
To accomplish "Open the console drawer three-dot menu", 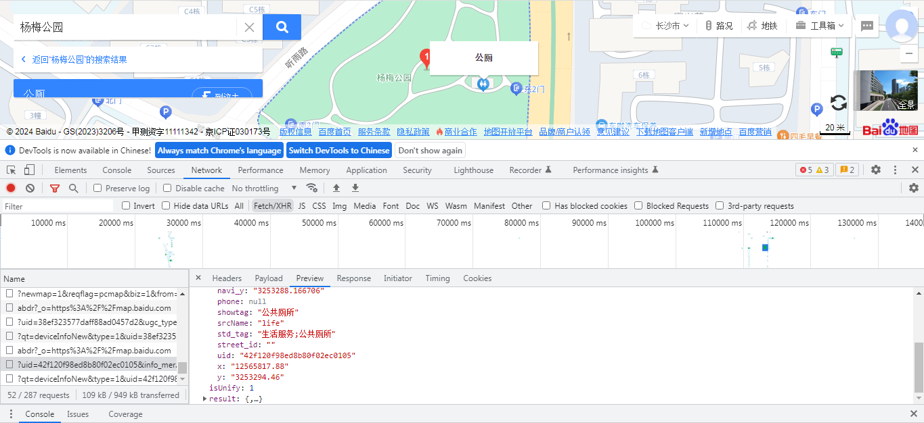I will 11,414.
